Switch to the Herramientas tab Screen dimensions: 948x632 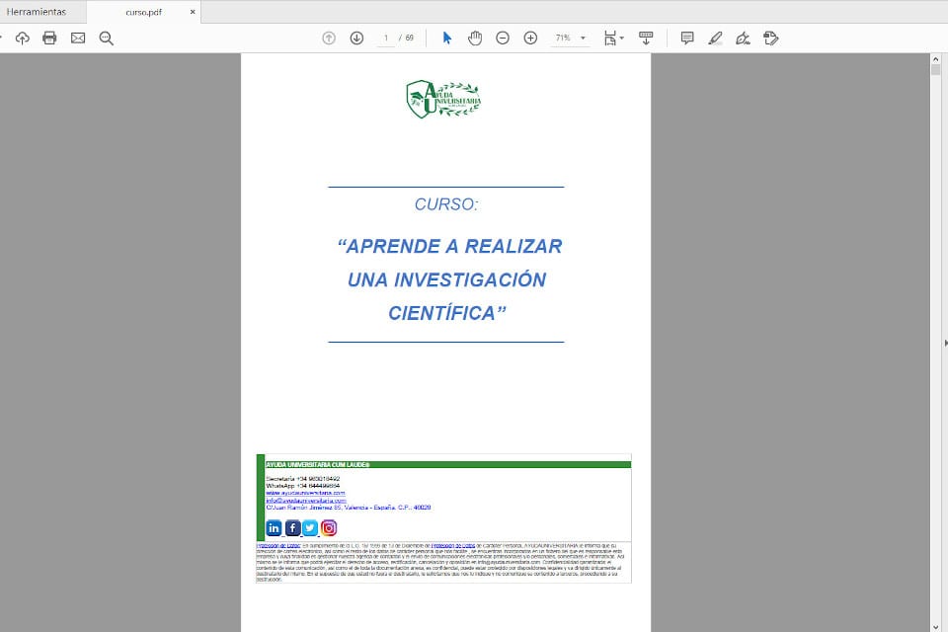pos(37,12)
